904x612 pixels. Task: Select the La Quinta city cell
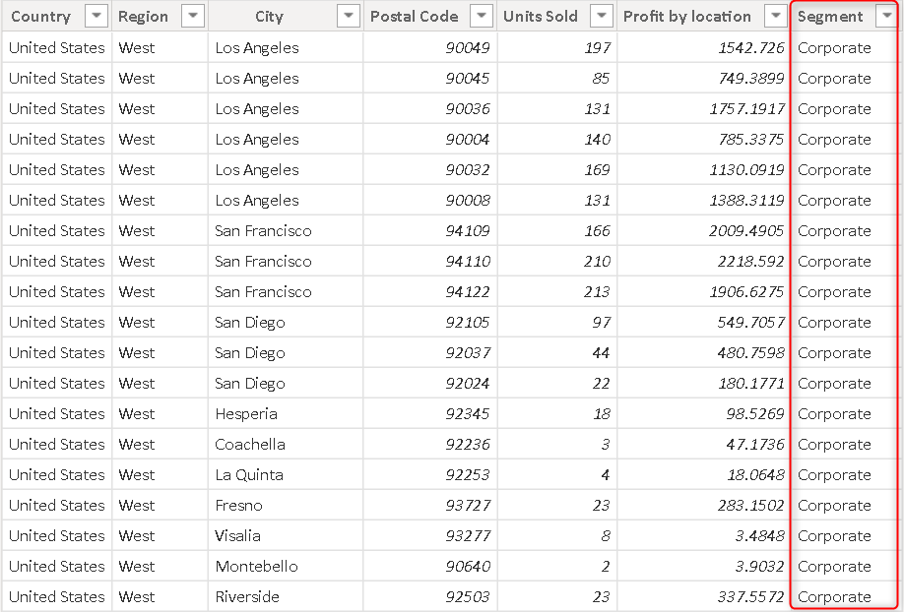pos(249,474)
